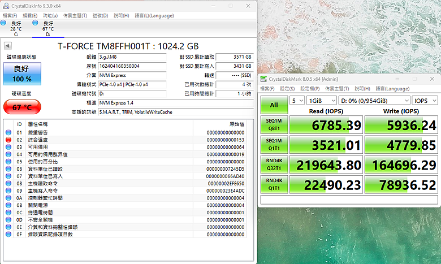Open CrystalDiskInfo 語言(L)(Language) menu
The height and width of the screenshot is (264, 441).
point(154,16)
